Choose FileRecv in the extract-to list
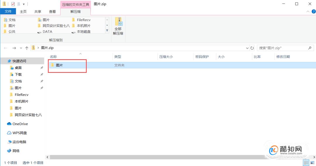This screenshot has height=166, width=316. tap(81, 20)
